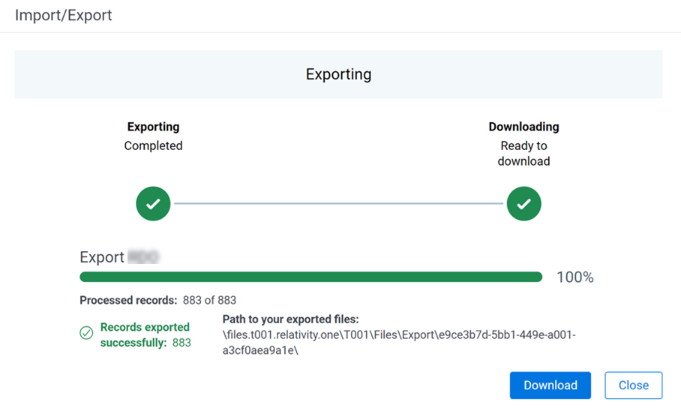Click the Ready to download status text
The height and width of the screenshot is (414, 681).
[x=523, y=153]
